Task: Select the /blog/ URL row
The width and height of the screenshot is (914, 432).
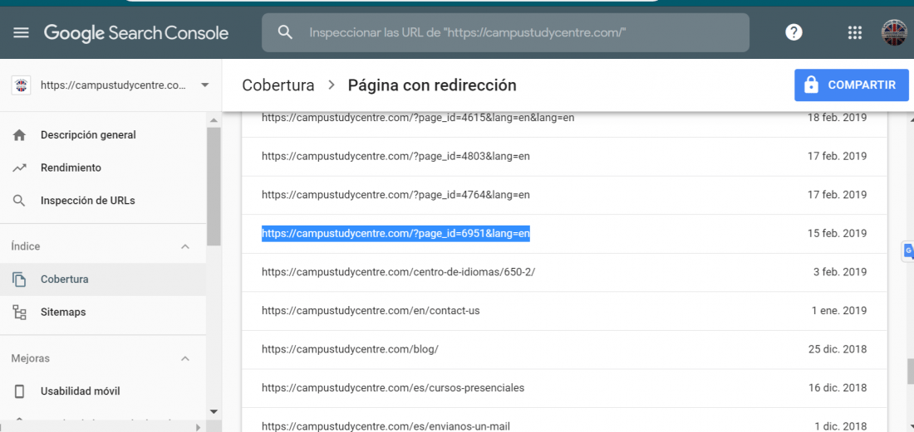Action: pyautogui.click(x=564, y=349)
